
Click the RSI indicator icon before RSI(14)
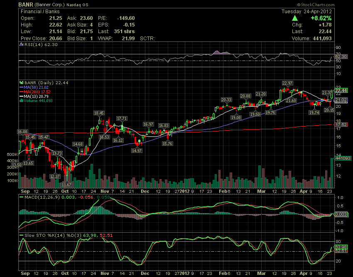coord(21,44)
